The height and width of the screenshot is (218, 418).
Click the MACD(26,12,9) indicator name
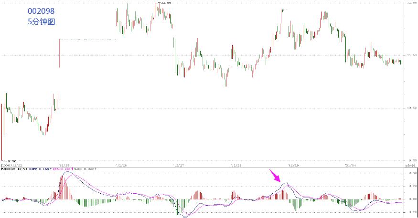14,169
